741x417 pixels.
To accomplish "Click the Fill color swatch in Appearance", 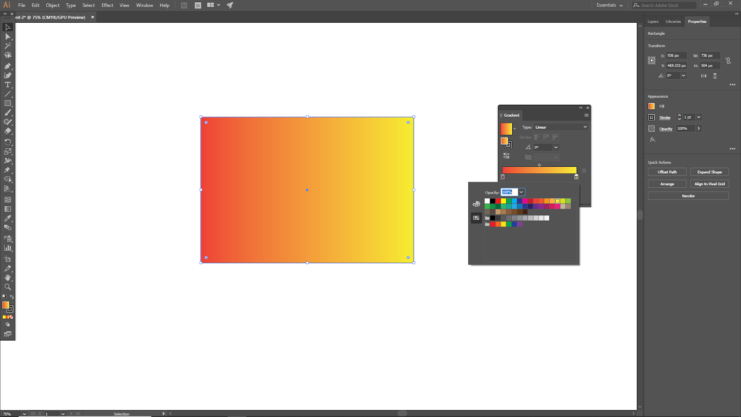I will (x=652, y=106).
